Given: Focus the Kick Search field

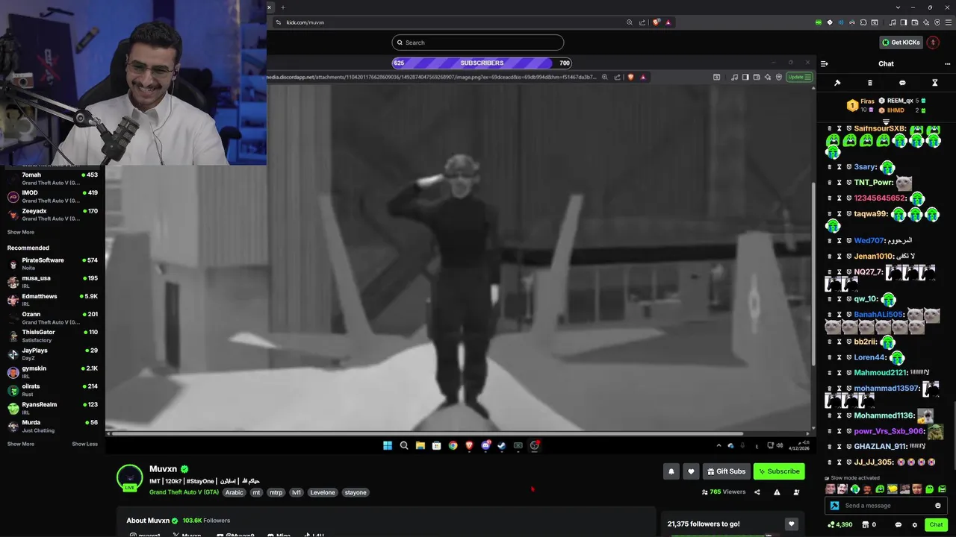Looking at the screenshot, I should pyautogui.click(x=478, y=43).
